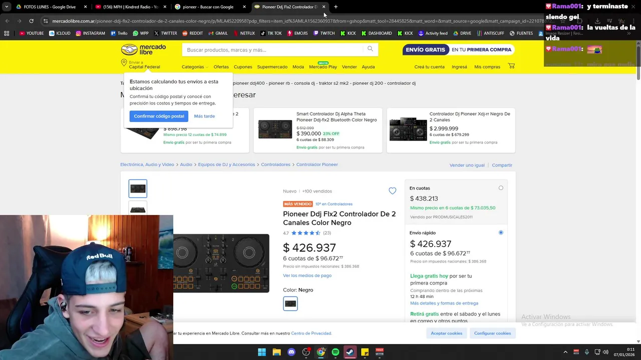
Task: Select the Negro color swatch
Action: pyautogui.click(x=290, y=303)
